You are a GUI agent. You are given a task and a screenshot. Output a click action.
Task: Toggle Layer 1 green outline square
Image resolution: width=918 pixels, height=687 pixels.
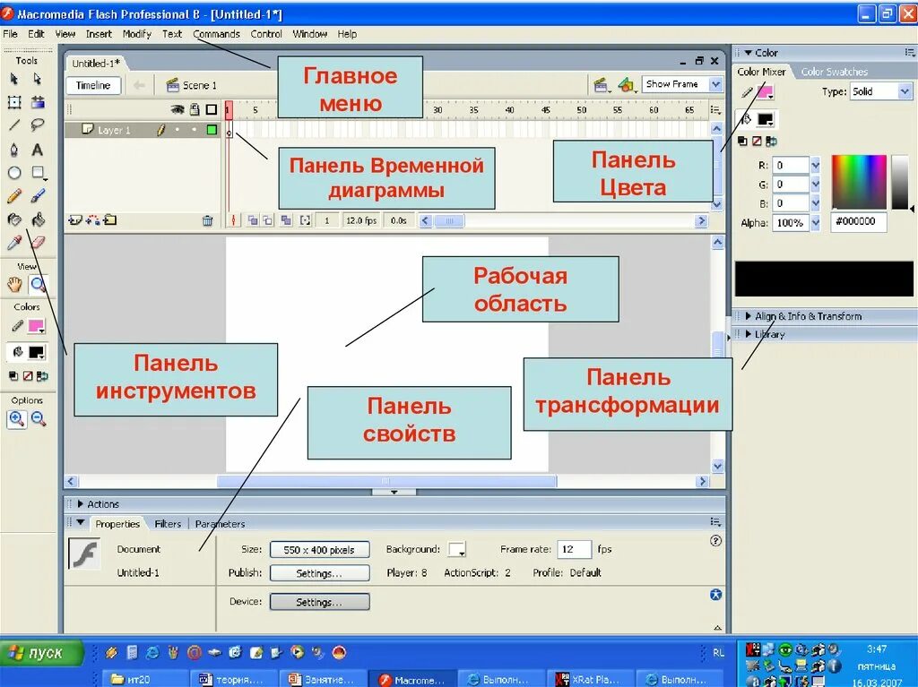[212, 130]
